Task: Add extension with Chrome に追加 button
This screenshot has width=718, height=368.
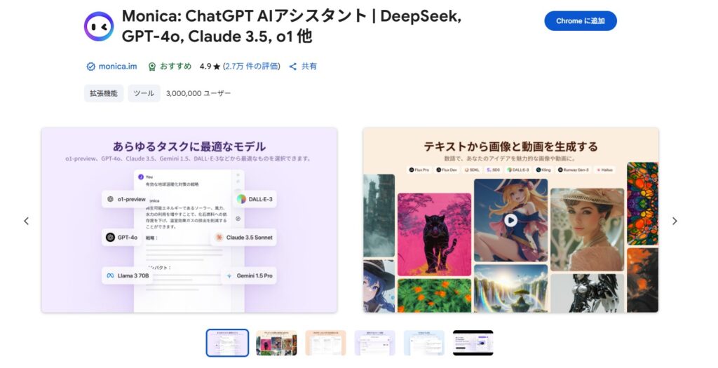Action: 580,21
